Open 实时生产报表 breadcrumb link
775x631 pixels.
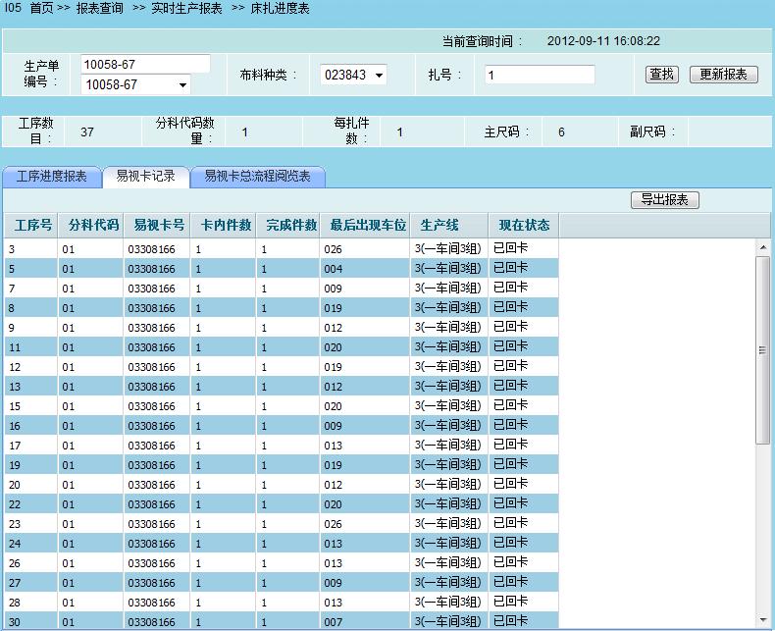pyautogui.click(x=186, y=9)
